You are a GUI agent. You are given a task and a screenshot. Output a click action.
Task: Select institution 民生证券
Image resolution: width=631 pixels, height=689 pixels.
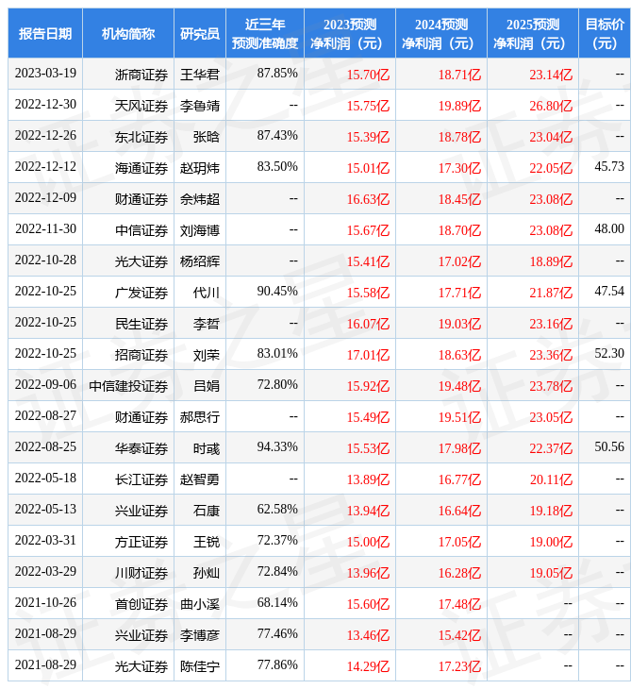[x=141, y=324]
